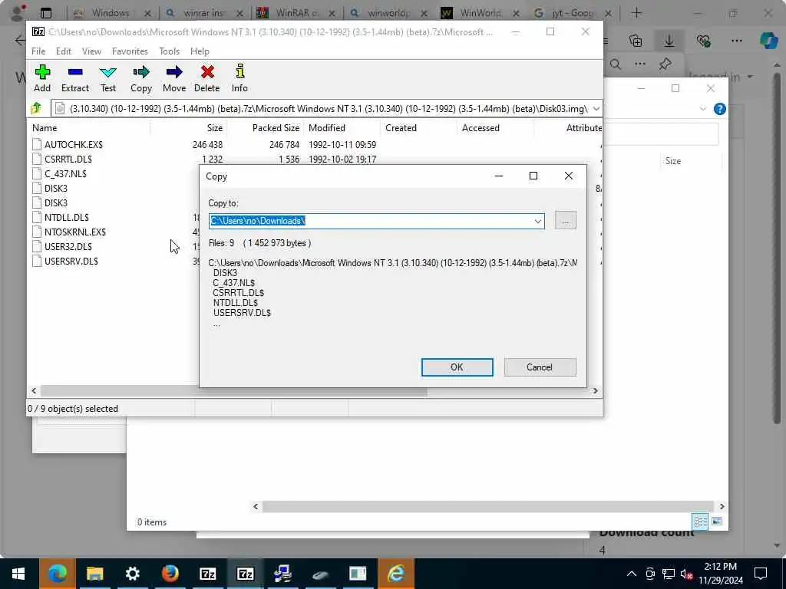Expand the 7-Zip address bar dropdown

click(x=596, y=108)
